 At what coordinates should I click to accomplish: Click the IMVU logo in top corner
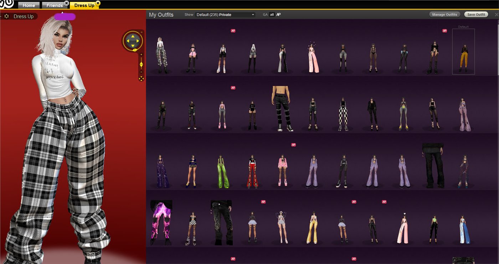point(6,4)
